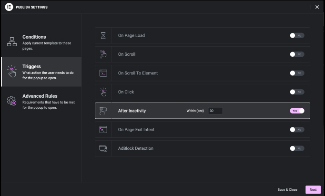This screenshot has width=325, height=196.
Task: Click the On Page Load hourglass icon
Action: click(x=103, y=35)
